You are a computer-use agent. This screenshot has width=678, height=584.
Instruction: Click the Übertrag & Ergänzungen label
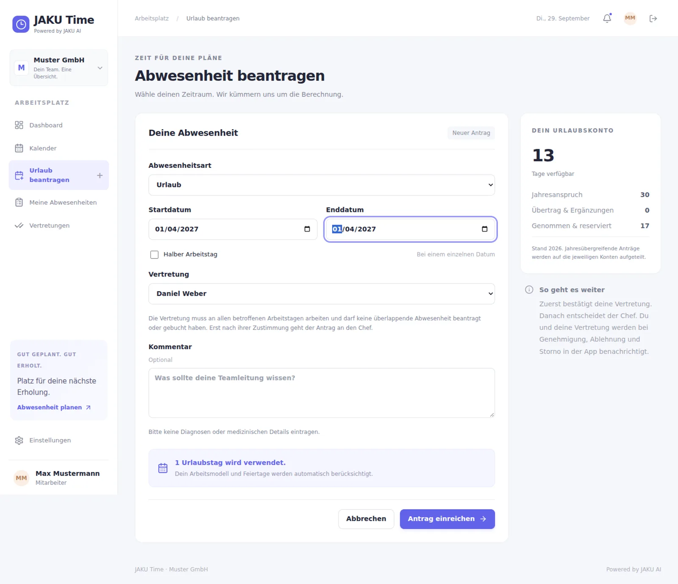click(572, 210)
